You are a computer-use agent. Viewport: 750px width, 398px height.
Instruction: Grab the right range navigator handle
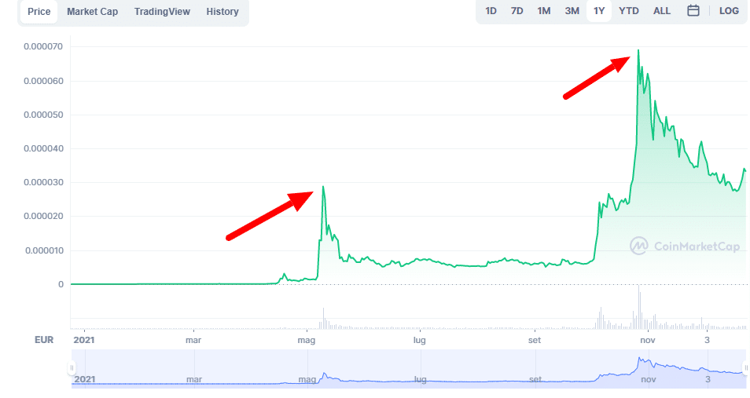[x=745, y=367]
